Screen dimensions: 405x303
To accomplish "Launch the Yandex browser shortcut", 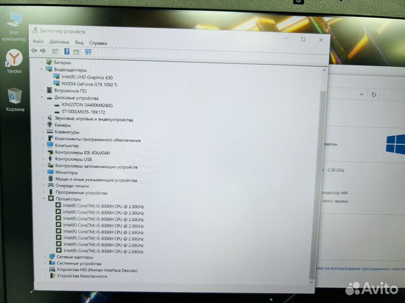I will (x=14, y=61).
